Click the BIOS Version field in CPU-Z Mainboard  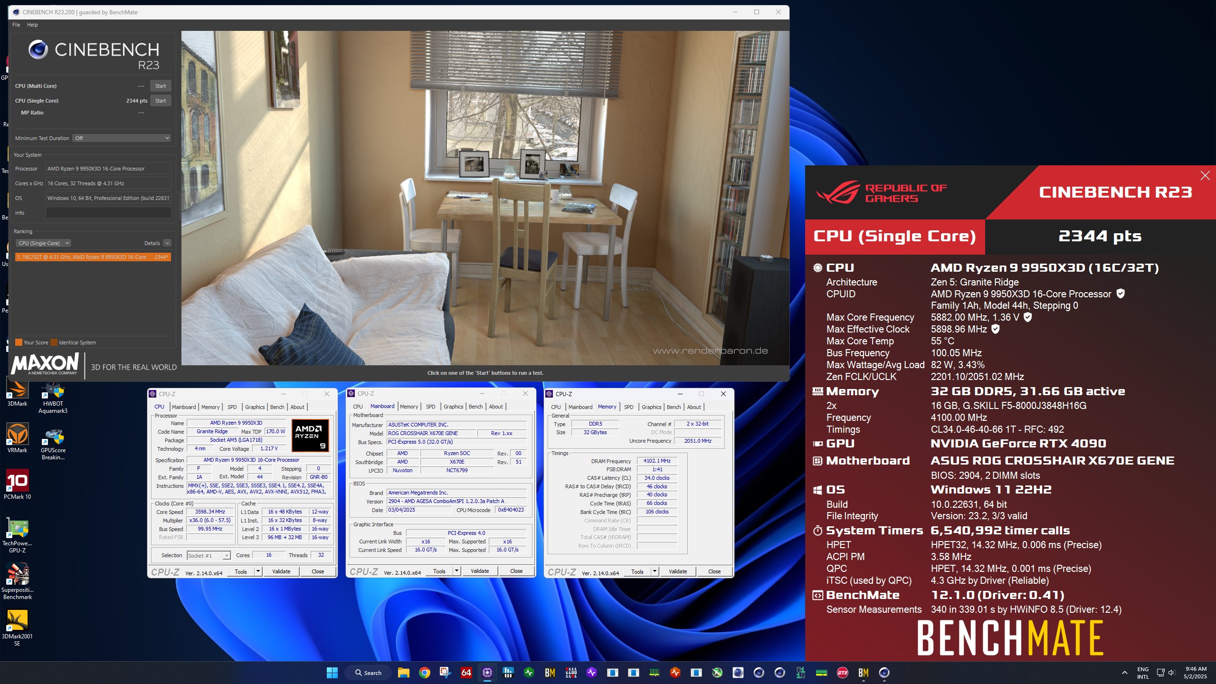pyautogui.click(x=456, y=501)
